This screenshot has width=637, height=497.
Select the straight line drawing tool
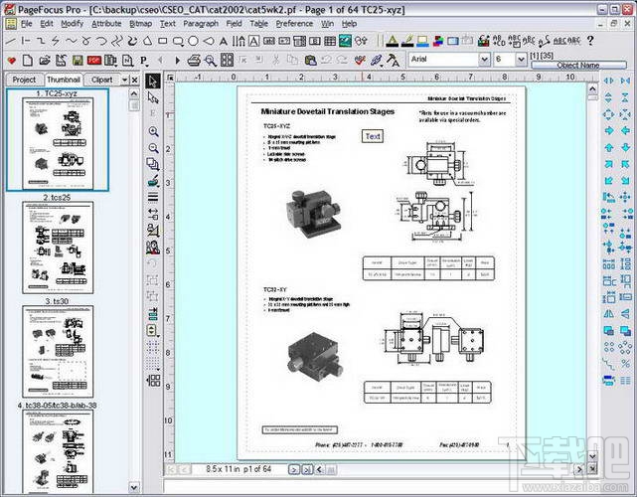click(11, 41)
